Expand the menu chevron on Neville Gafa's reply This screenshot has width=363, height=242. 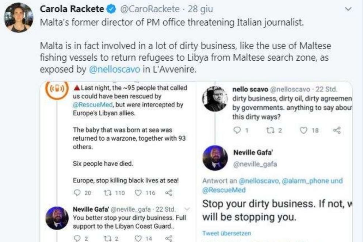pos(187,208)
